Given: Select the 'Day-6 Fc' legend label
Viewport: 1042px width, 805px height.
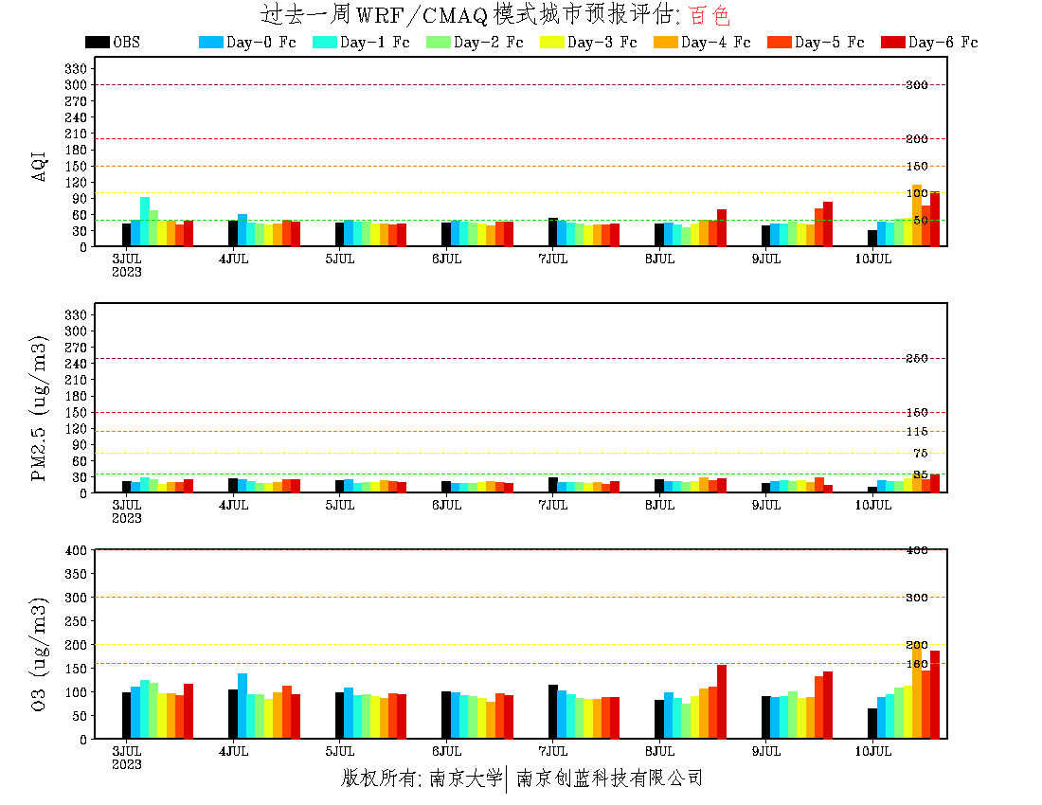Looking at the screenshot, I should coord(943,42).
